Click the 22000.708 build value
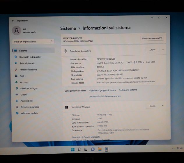This screenshot has height=163, width=184. coord(102,126)
